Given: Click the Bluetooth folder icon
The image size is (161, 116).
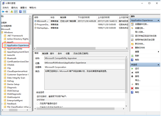Looking at the screenshot, I should 5,58.
